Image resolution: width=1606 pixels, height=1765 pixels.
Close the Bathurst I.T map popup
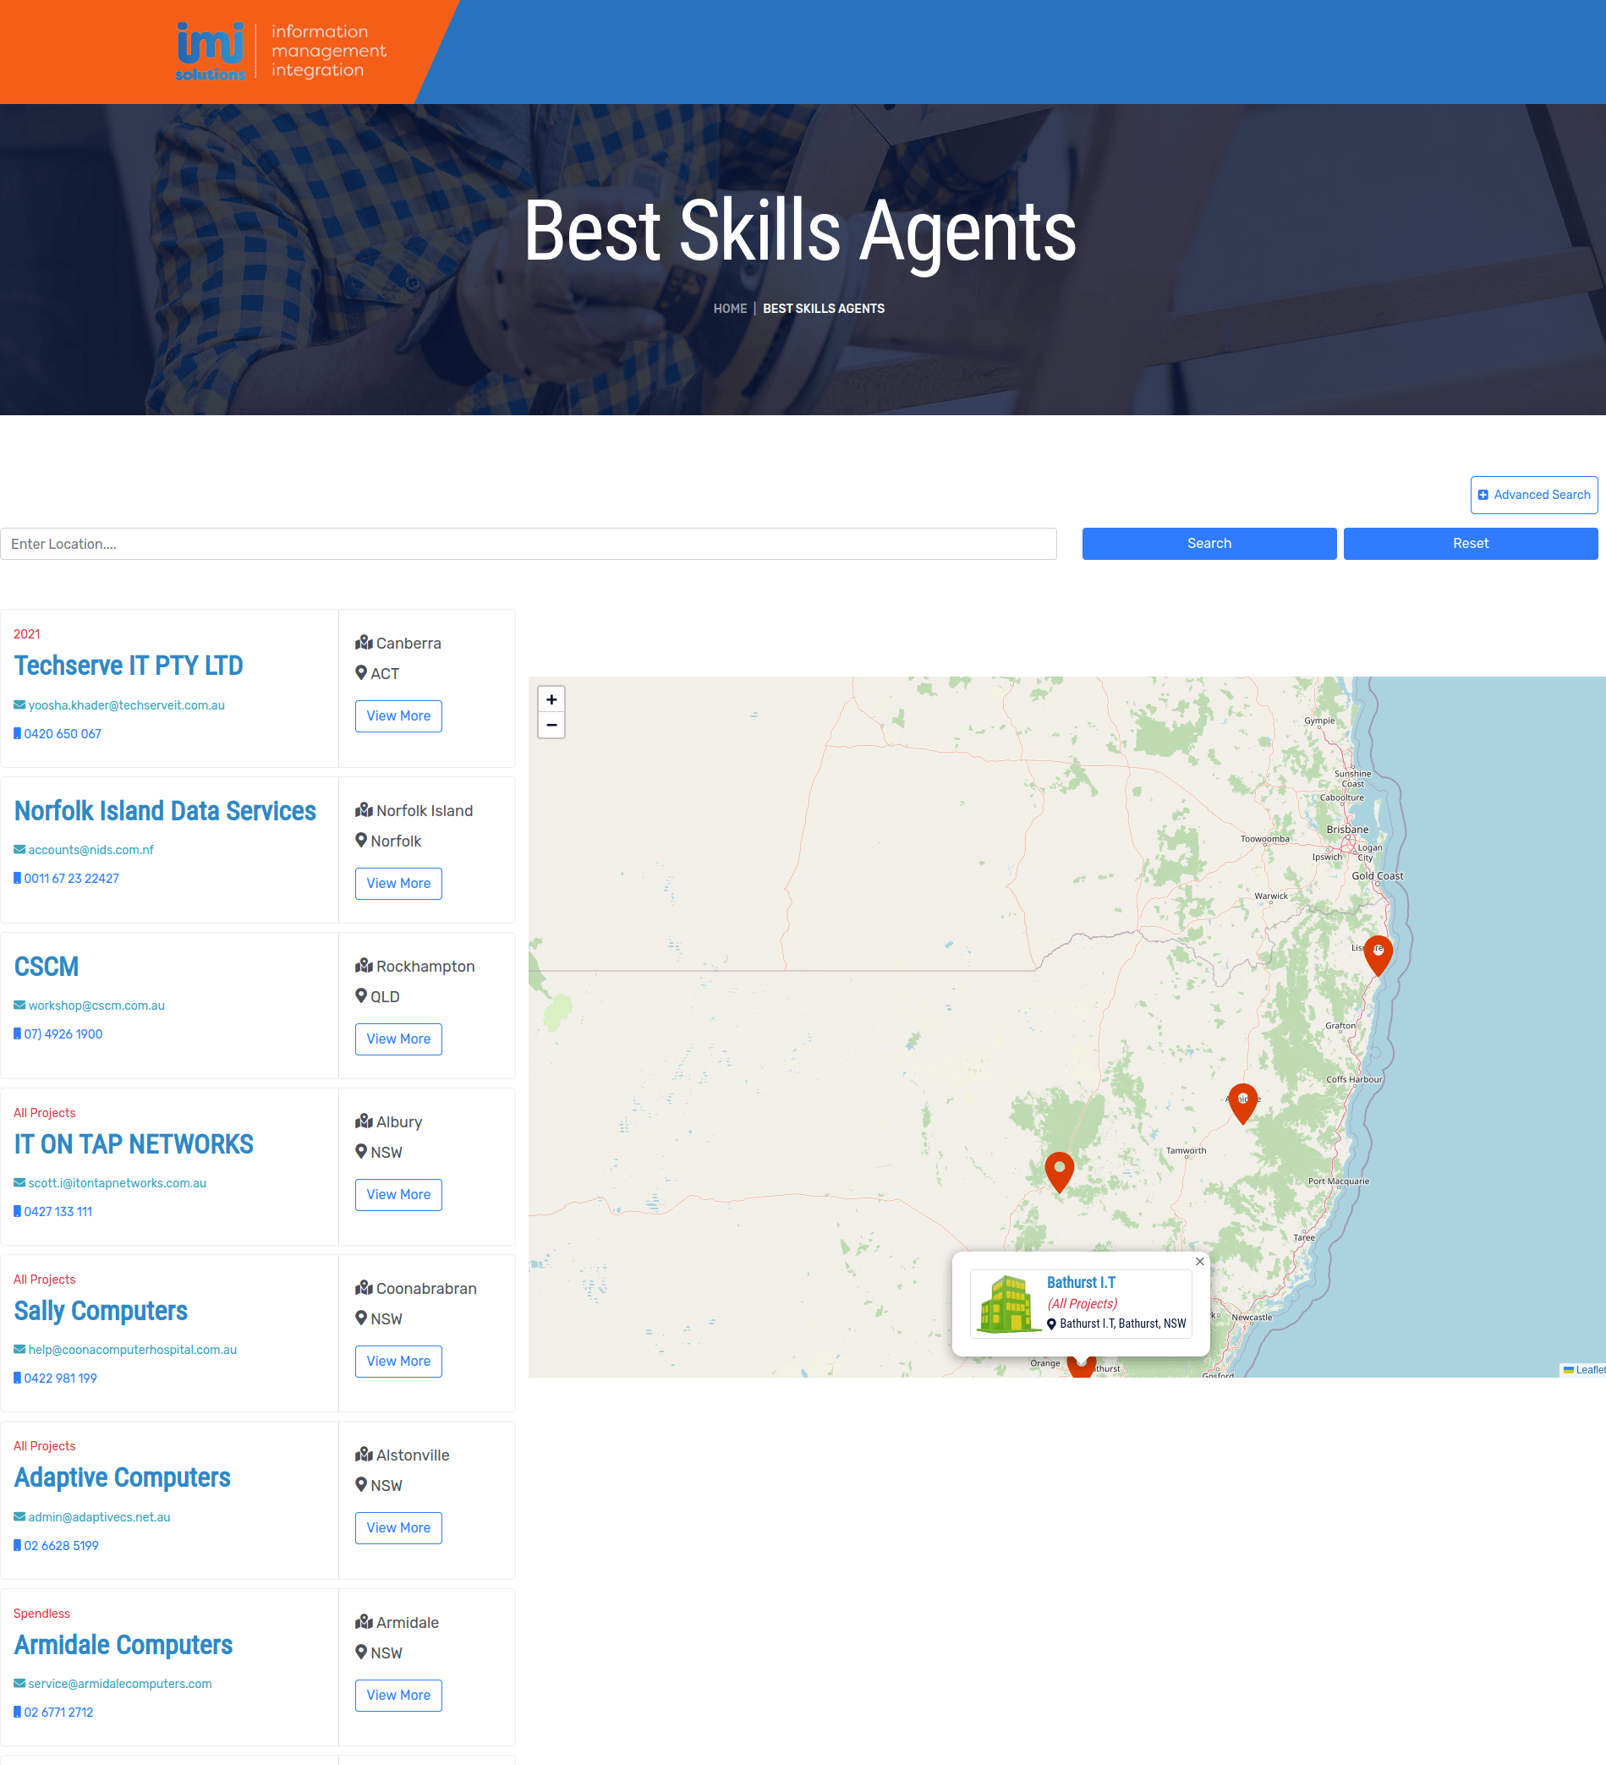point(1200,1262)
